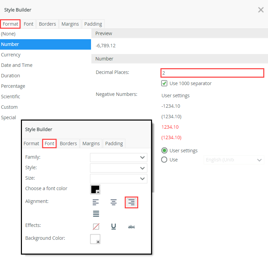Select right text alignment icon
This screenshot has height=259, width=268.
pyautogui.click(x=131, y=202)
